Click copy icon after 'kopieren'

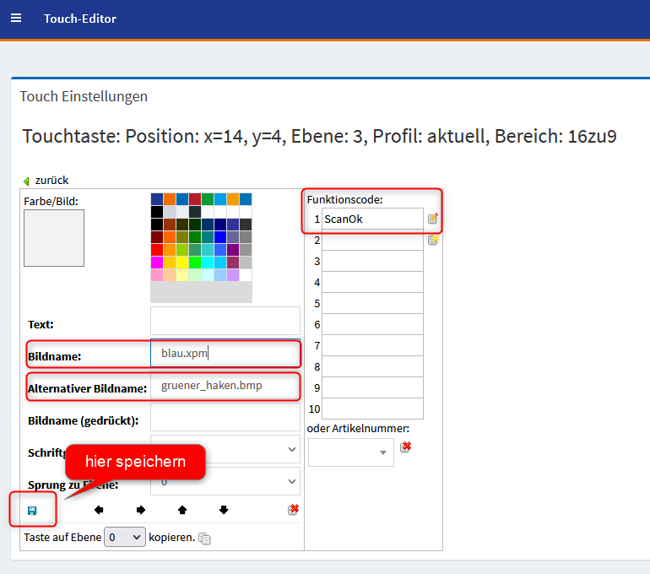pos(204,539)
